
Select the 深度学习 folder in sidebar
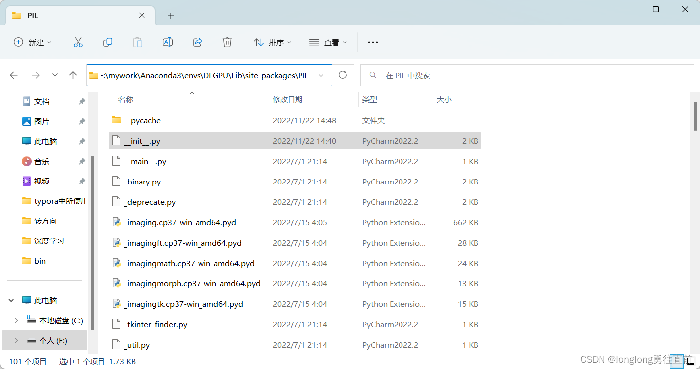point(43,241)
